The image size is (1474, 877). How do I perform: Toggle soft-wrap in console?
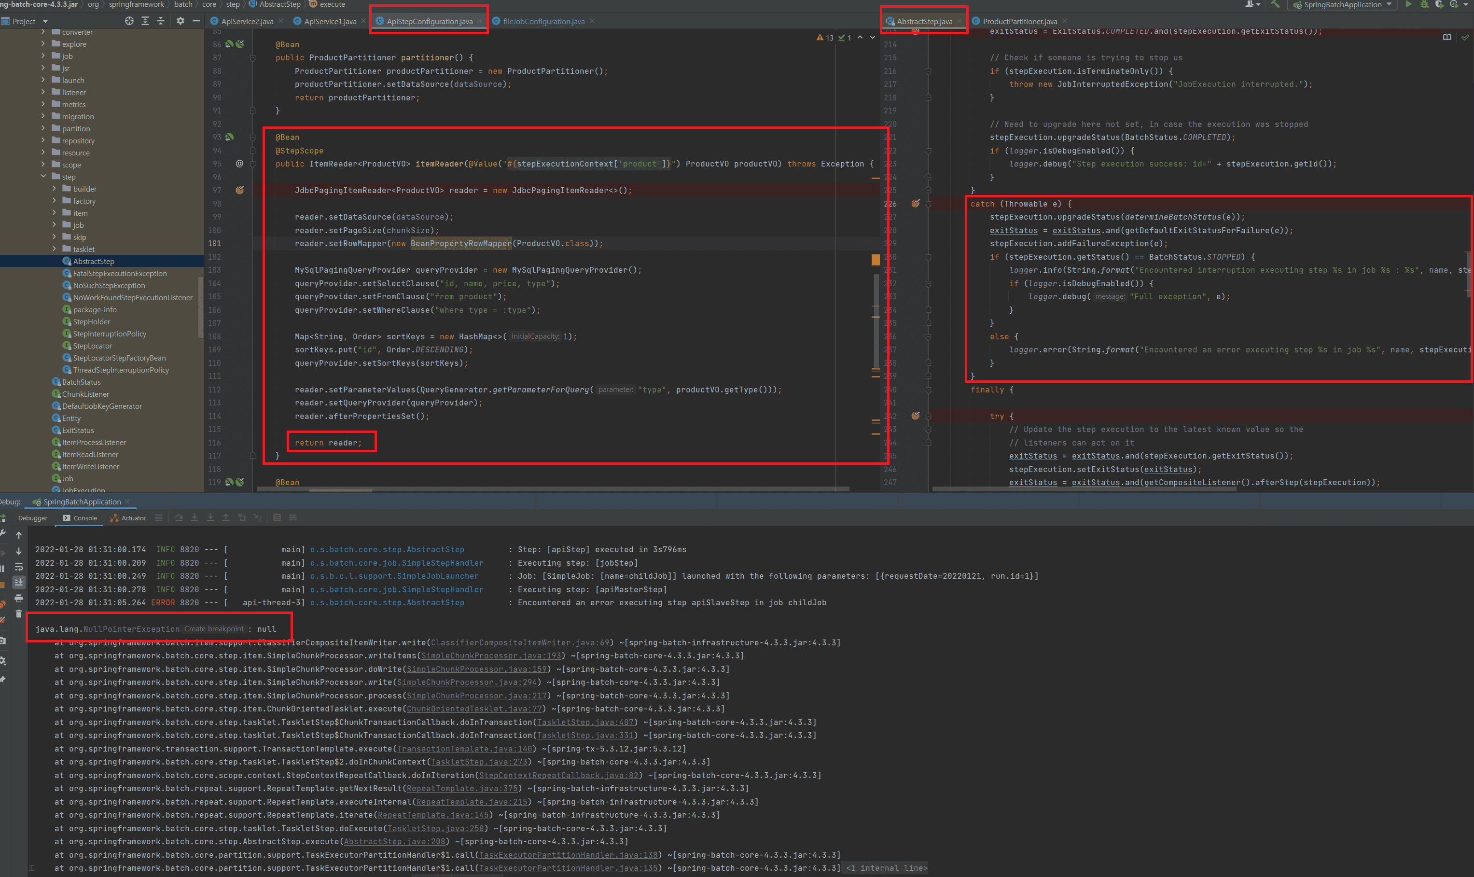(19, 567)
